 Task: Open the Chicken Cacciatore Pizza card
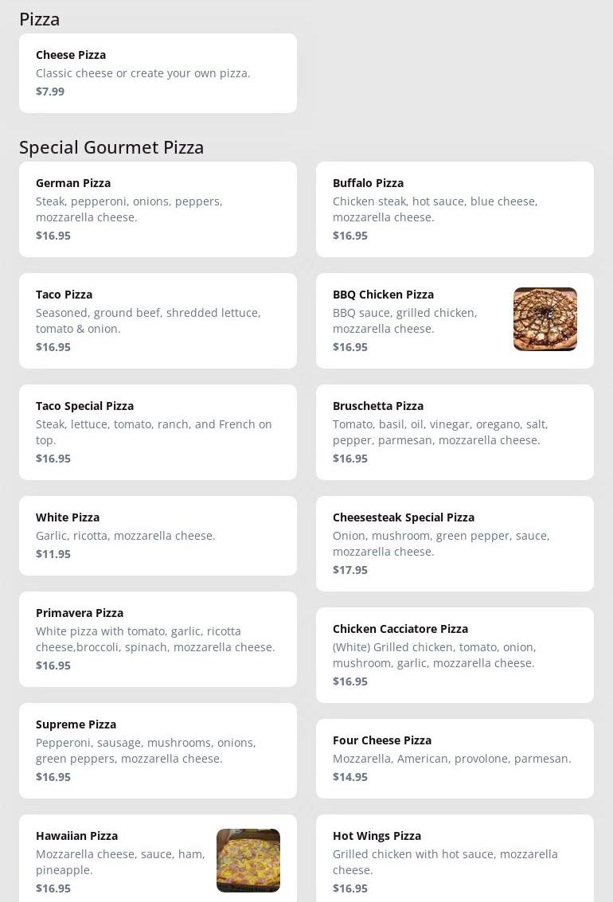click(455, 655)
